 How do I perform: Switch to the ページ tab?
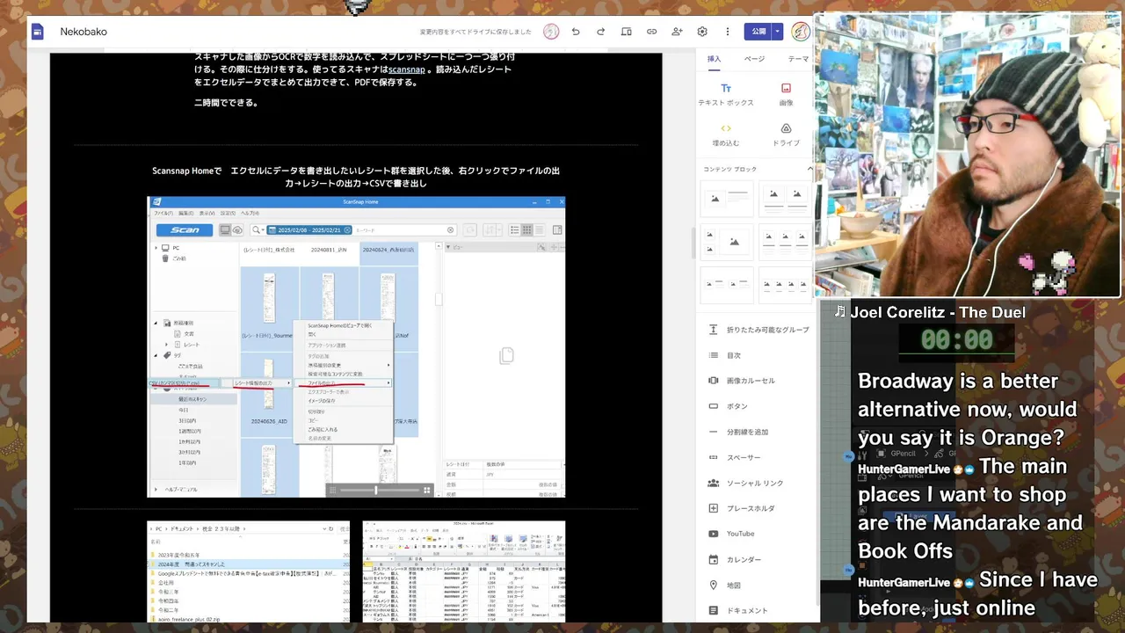click(754, 59)
